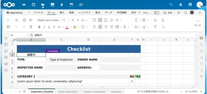Viewport: 207px width, 94px height.
Task: Click the もっと more button
Action: (198, 23)
